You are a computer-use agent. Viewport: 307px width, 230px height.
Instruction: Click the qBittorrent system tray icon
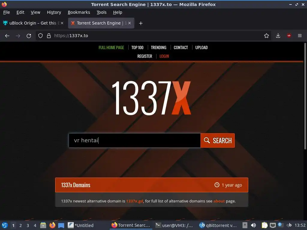click(x=289, y=225)
